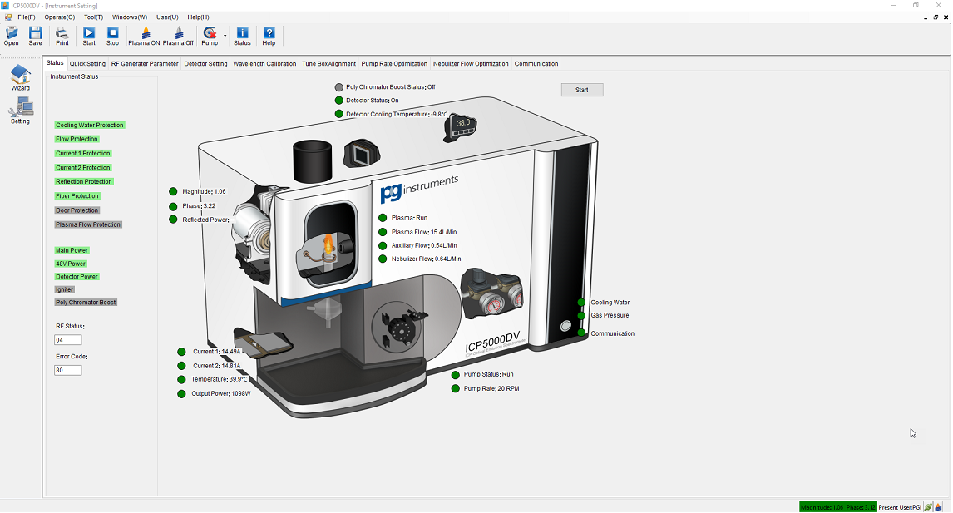
Task: Click the Detector Power indicator
Action: tap(77, 277)
